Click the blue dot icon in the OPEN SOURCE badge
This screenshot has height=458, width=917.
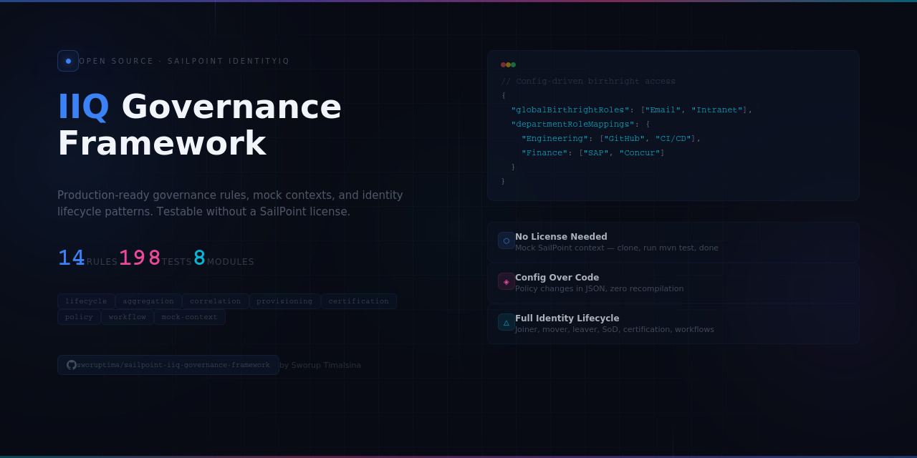coord(68,61)
